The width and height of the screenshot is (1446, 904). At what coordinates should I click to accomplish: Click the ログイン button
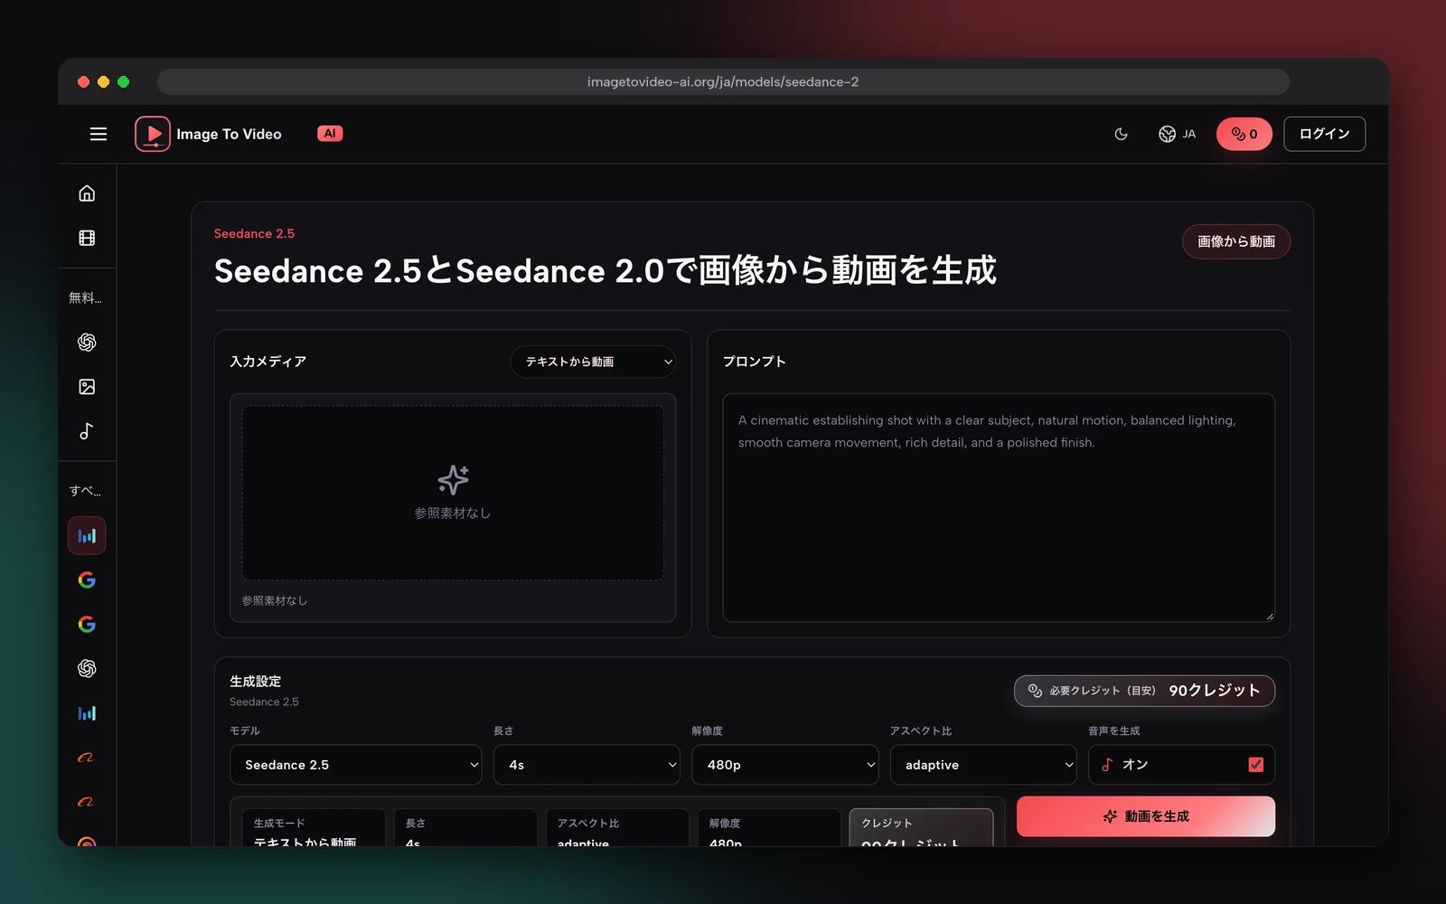point(1324,134)
